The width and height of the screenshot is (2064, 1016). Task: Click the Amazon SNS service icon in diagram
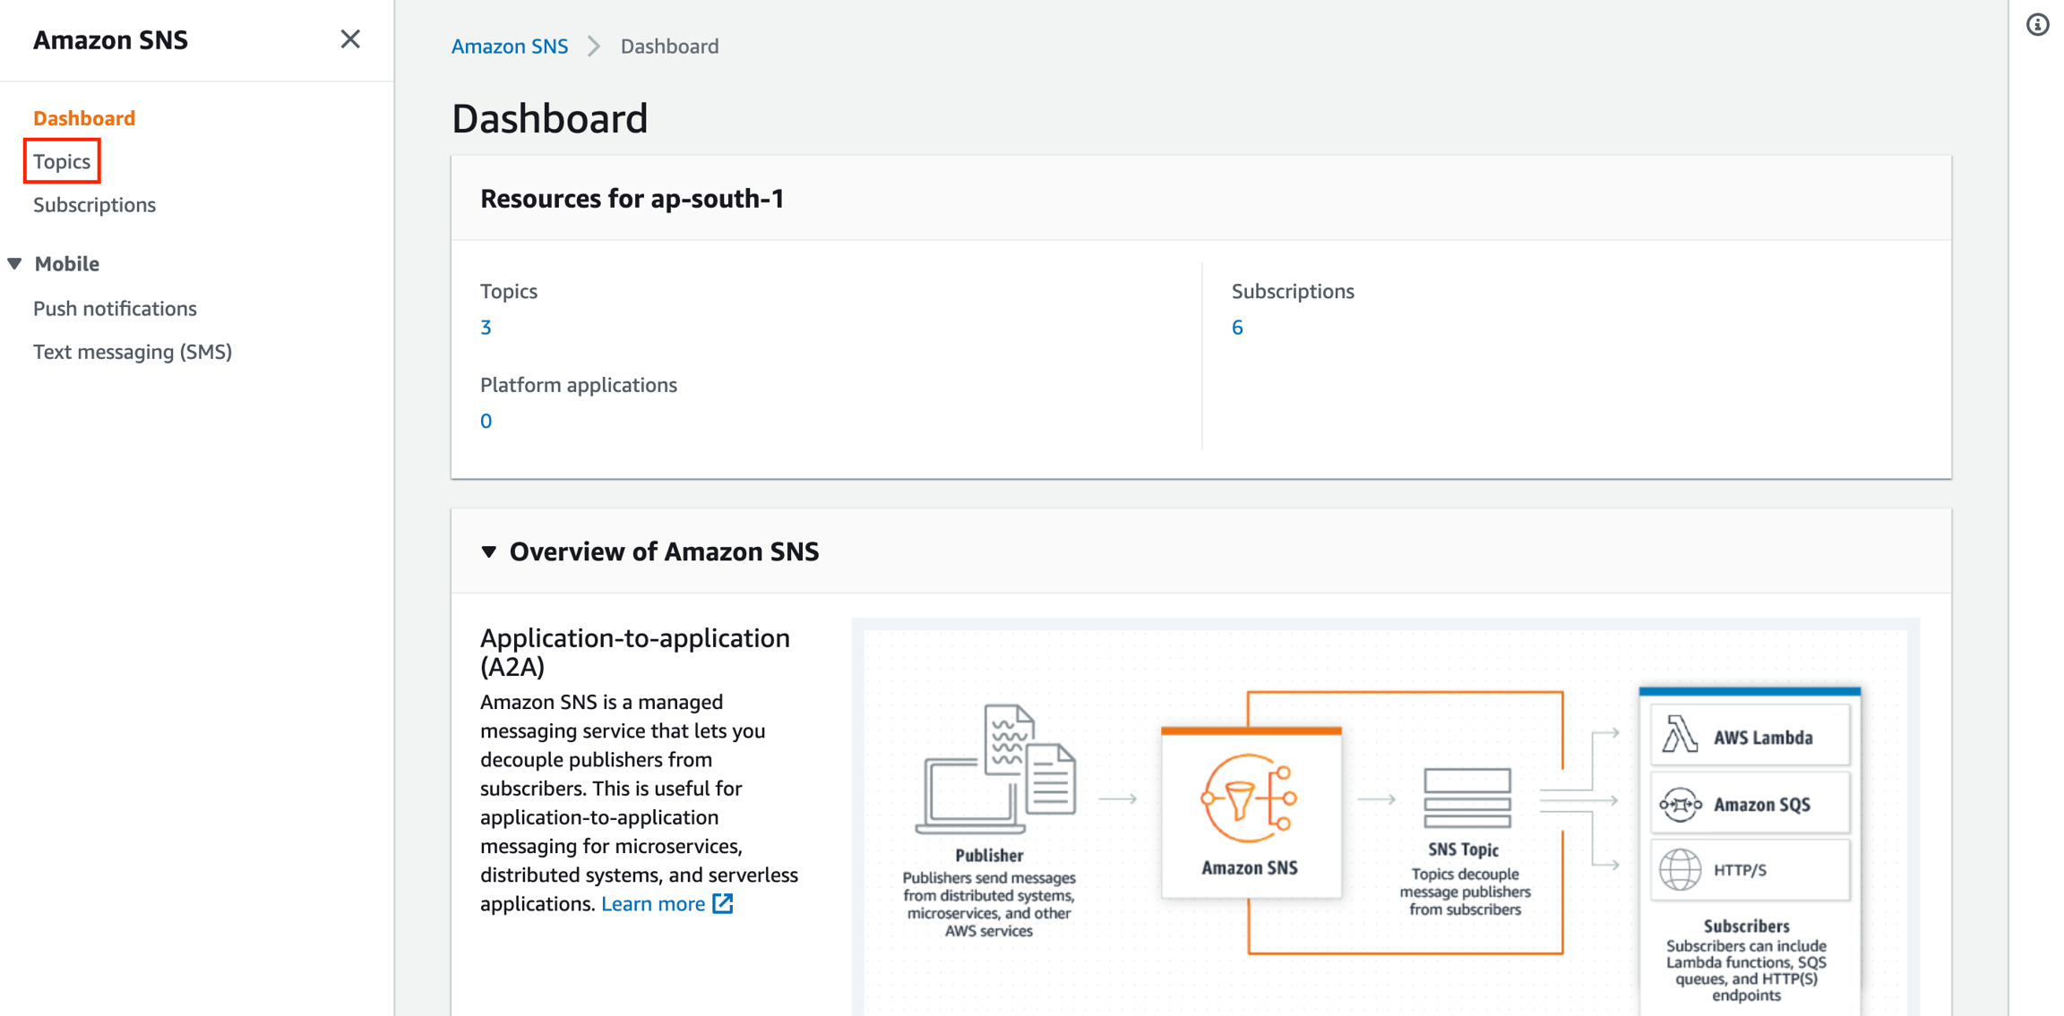[x=1250, y=798]
